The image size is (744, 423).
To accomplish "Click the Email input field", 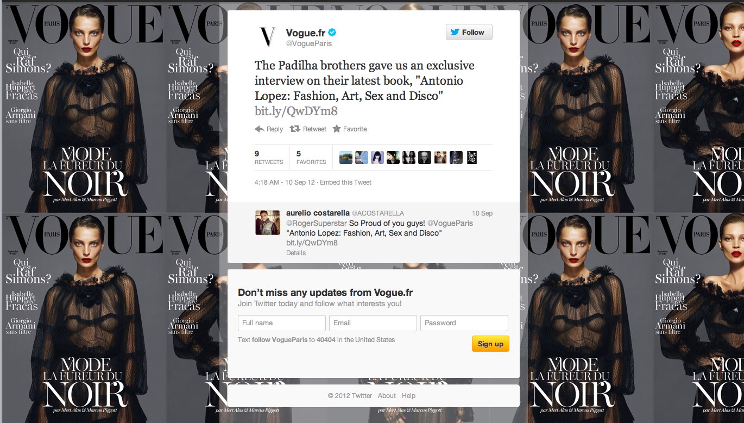I will [373, 323].
